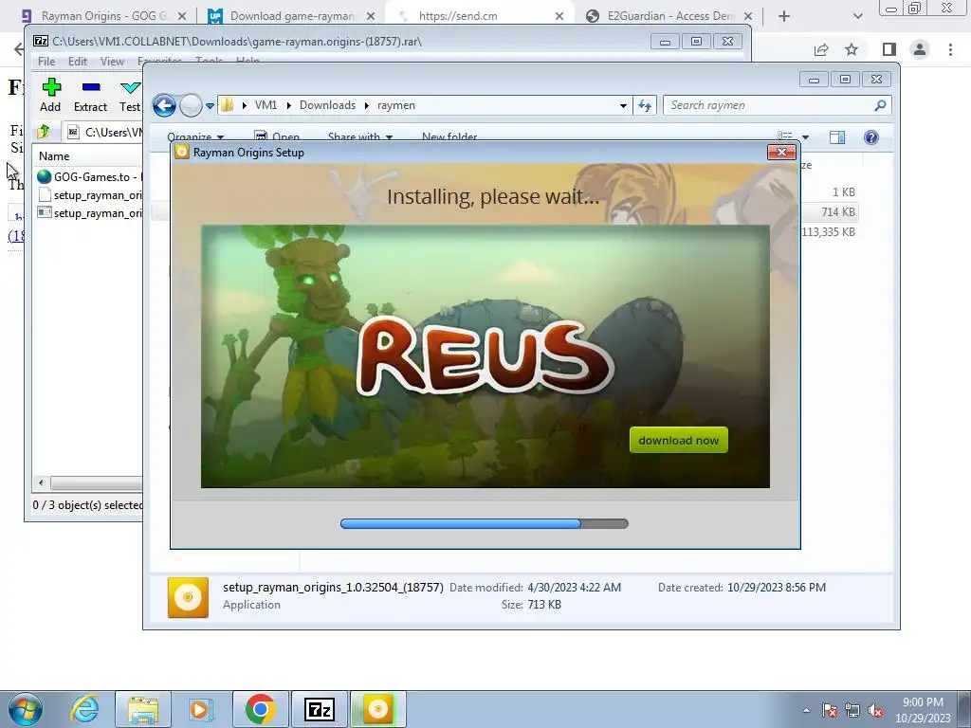Click the Reus promotional banner image
Image resolution: width=971 pixels, height=728 pixels.
click(x=485, y=356)
